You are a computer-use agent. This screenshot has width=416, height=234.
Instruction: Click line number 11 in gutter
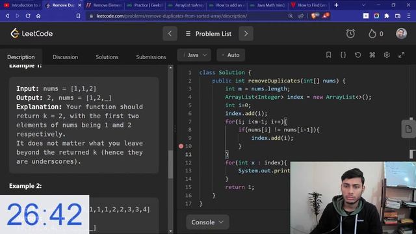[x=188, y=155]
